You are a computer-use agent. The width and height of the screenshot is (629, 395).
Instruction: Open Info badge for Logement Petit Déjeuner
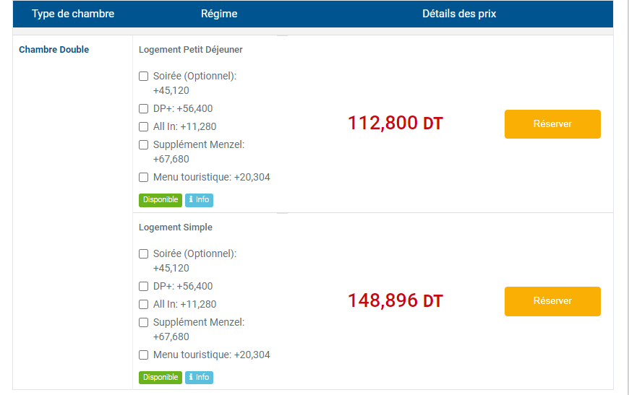click(x=199, y=200)
